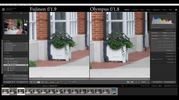Click the Keyword List plus icon

pos(152,56)
